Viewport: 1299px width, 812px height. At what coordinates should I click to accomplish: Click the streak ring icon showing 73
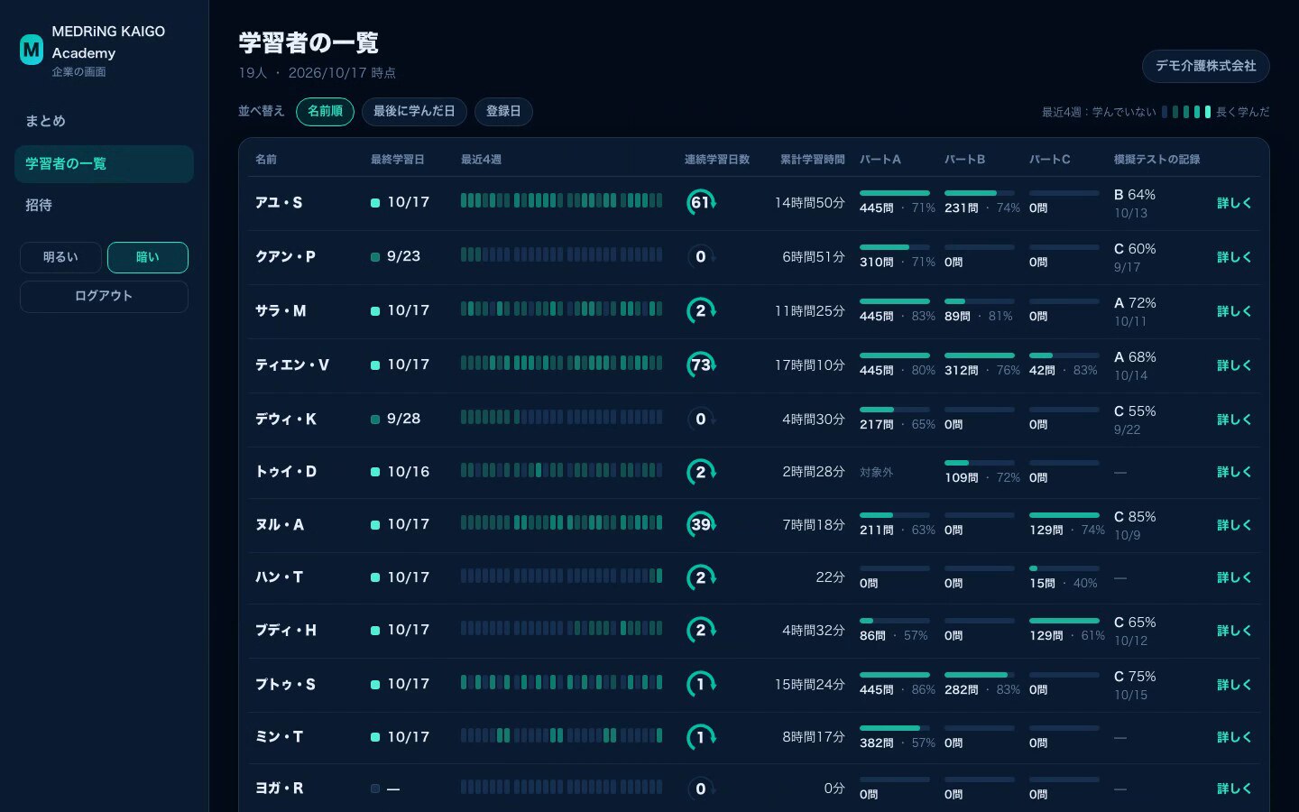(x=701, y=364)
